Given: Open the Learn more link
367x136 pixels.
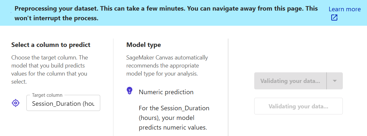Looking at the screenshot, I should 344,9.
